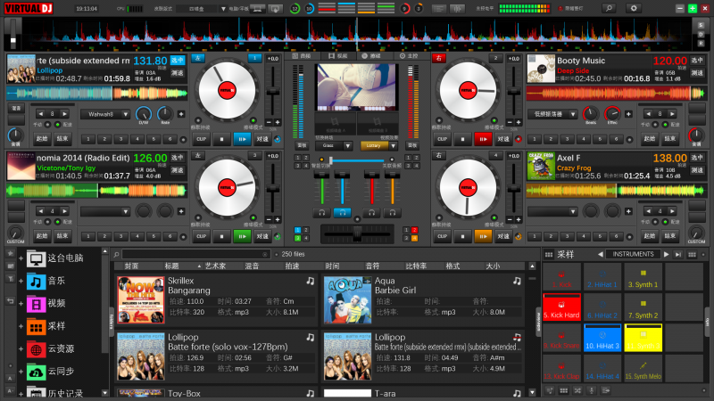The width and height of the screenshot is (714, 401).
Task: Trigger the 11. Synth 3 yellow sampler pad
Action: 643,338
